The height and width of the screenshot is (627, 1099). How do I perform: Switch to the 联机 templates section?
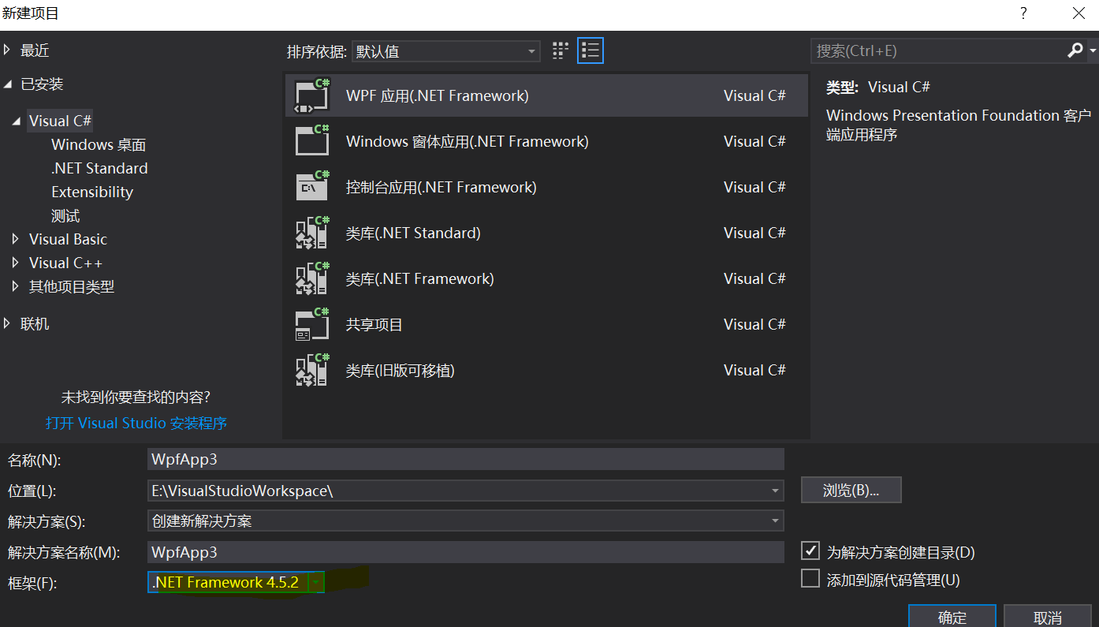(x=35, y=323)
